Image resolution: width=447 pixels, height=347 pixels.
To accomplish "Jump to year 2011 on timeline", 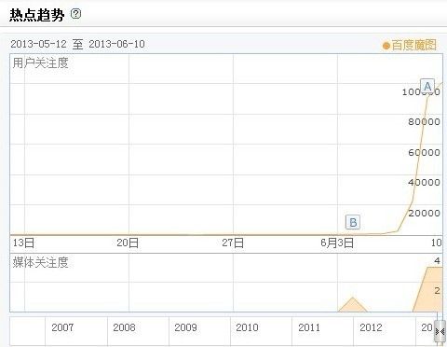I will 309,327.
